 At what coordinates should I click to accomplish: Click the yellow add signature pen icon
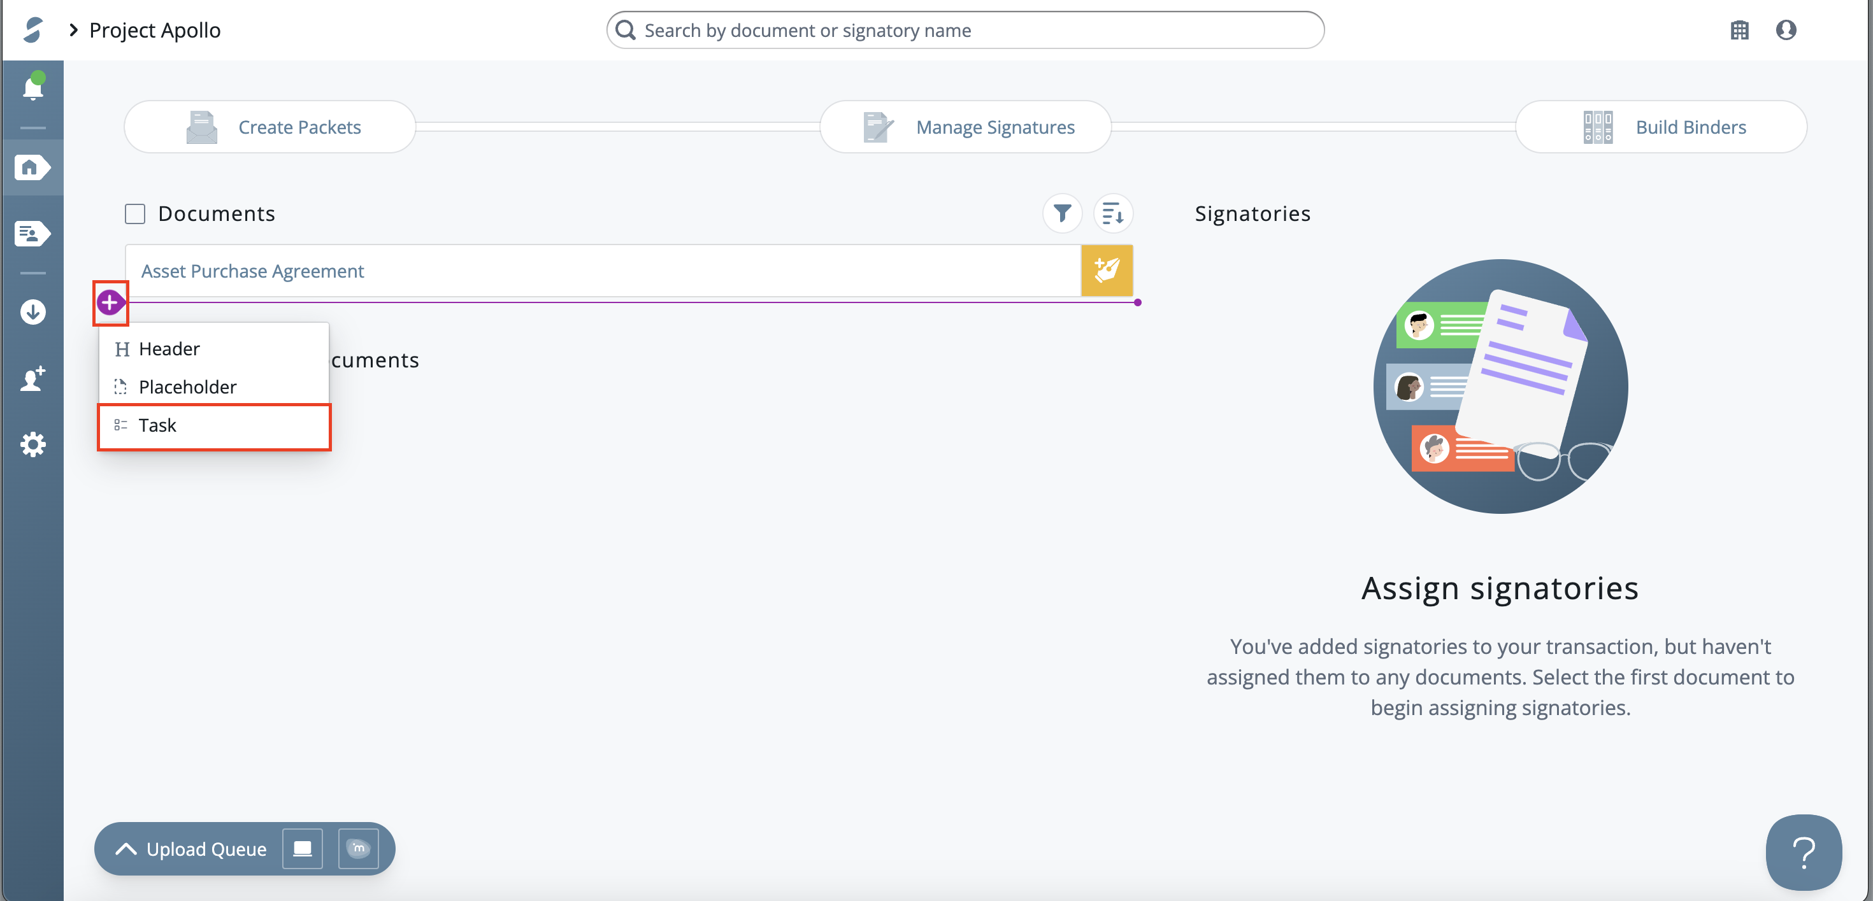click(1106, 270)
